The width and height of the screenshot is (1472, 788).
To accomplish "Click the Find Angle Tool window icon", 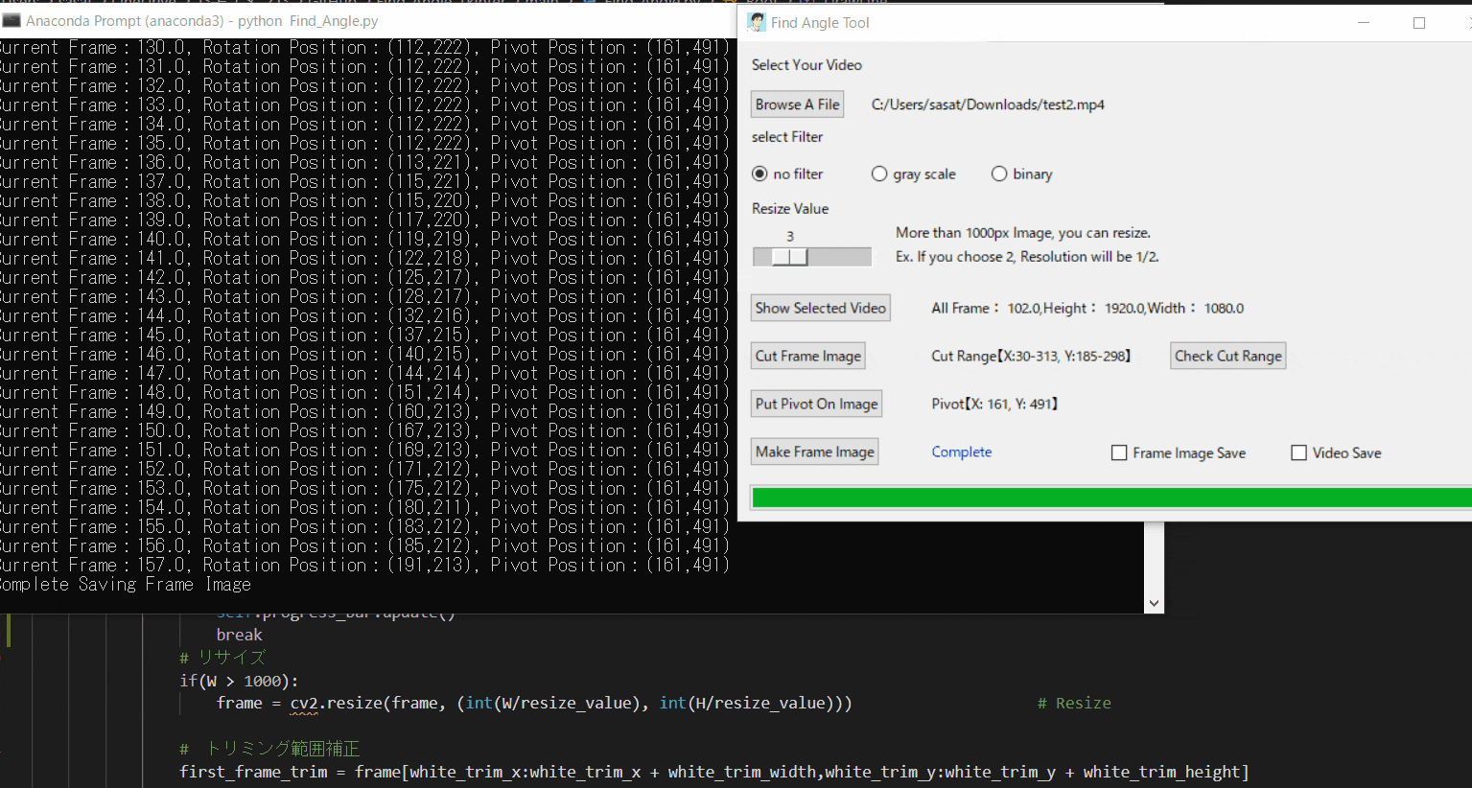I will click(x=757, y=22).
